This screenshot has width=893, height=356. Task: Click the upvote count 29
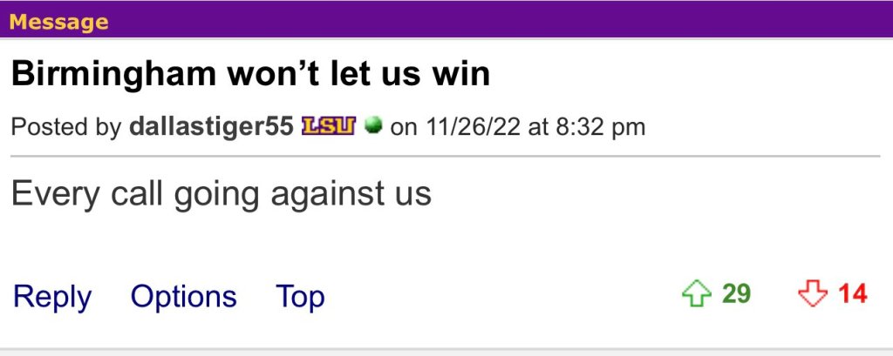coord(736,294)
